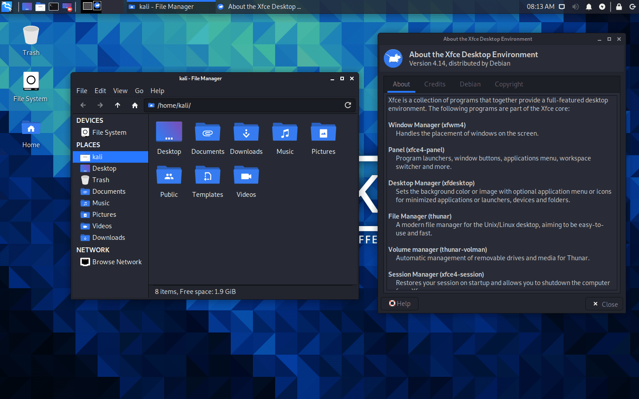The width and height of the screenshot is (639, 399).
Task: Select the Documents folder in main pane
Action: click(208, 138)
